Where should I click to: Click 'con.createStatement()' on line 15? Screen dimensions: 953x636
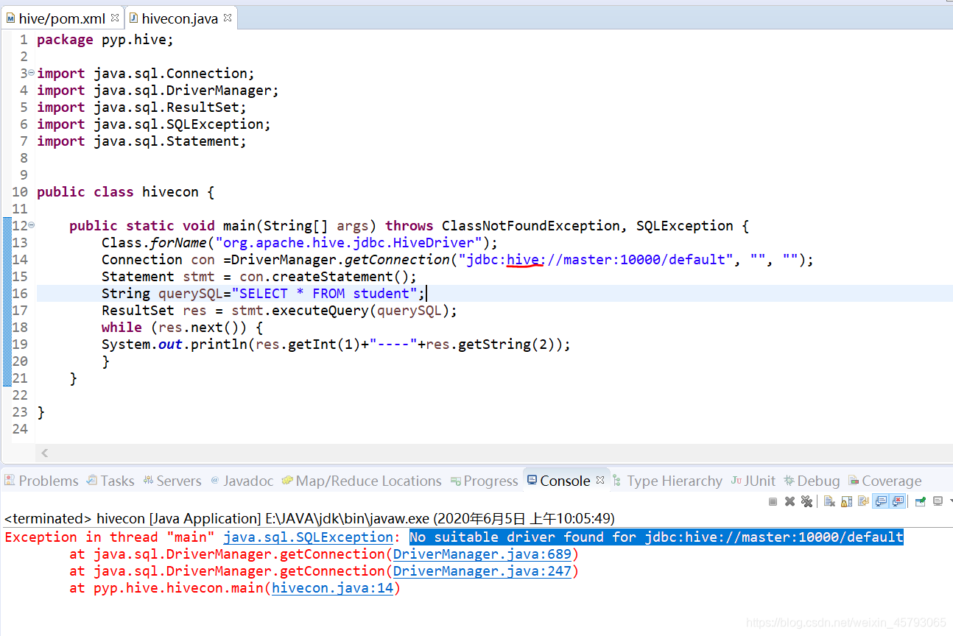coord(340,277)
